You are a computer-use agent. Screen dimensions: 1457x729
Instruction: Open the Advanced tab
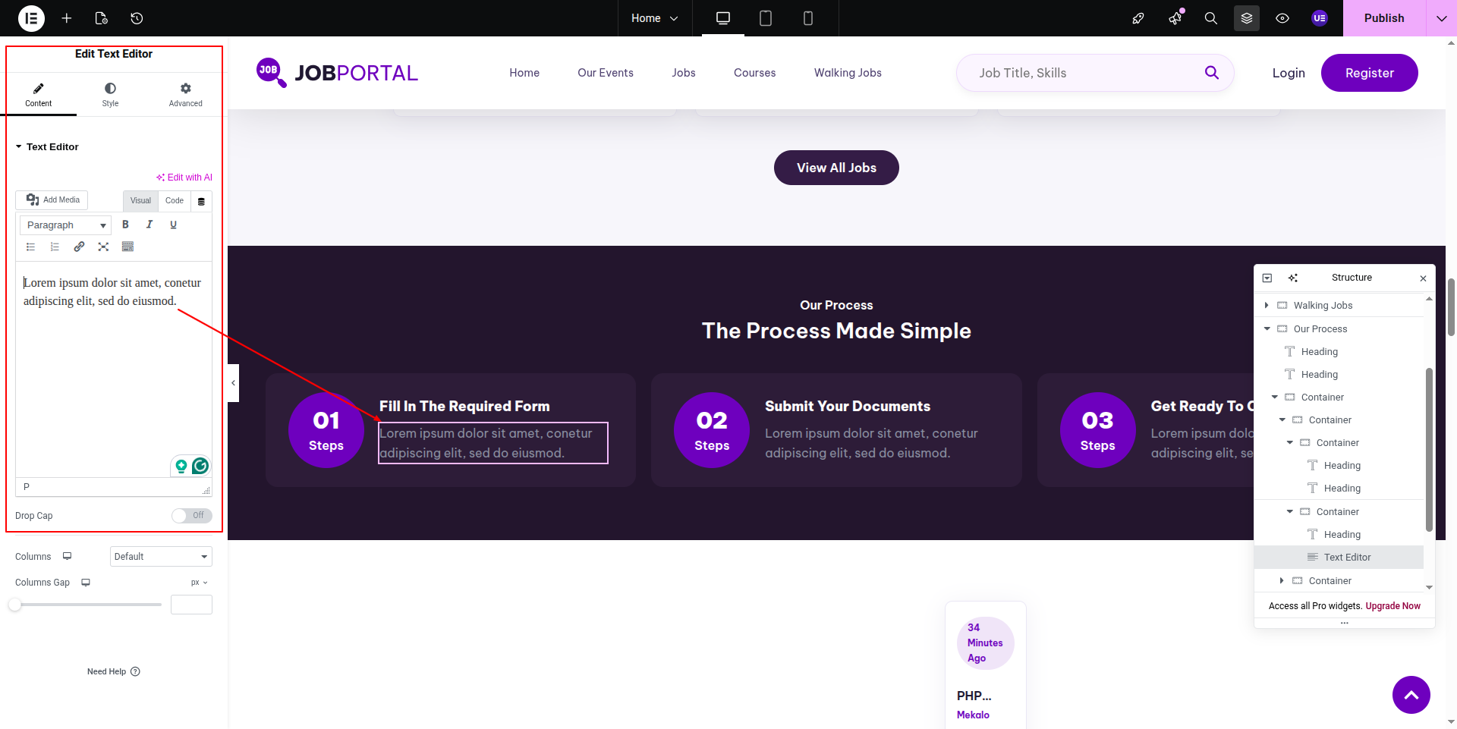click(x=185, y=95)
